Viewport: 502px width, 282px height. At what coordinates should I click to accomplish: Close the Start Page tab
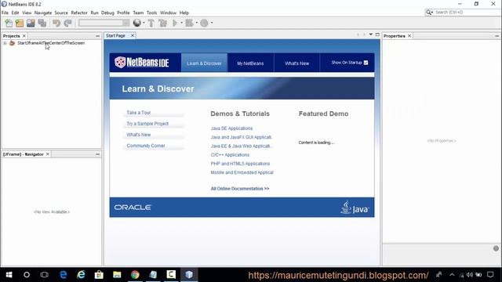tap(133, 35)
